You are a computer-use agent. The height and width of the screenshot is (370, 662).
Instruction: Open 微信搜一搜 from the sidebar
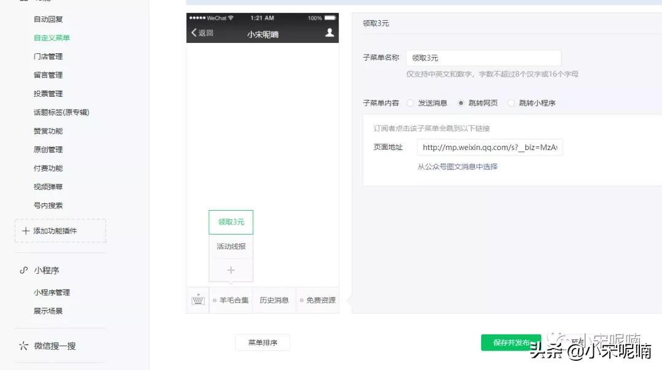click(x=56, y=345)
